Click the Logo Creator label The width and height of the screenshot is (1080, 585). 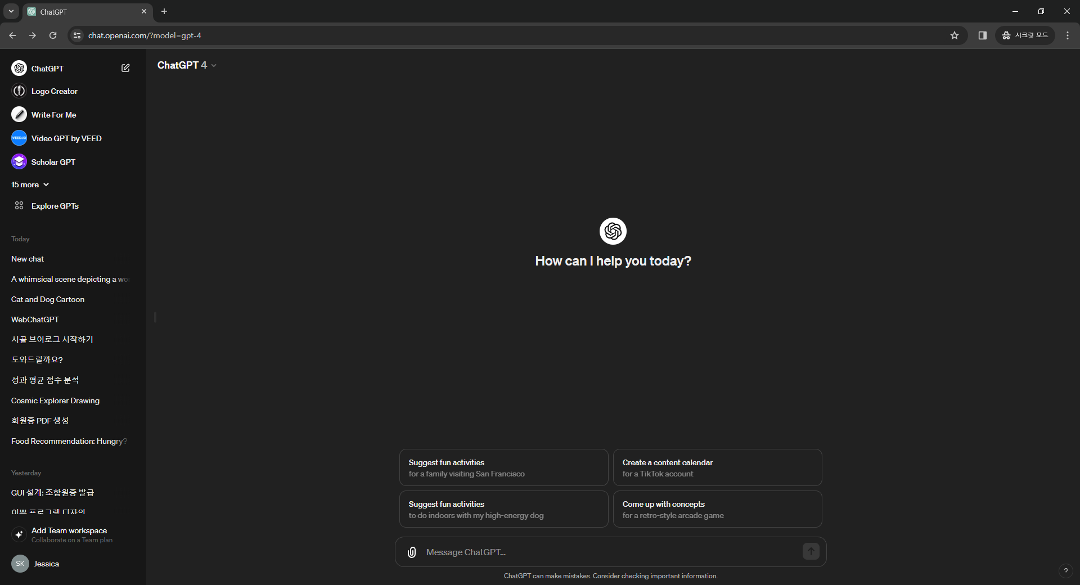55,91
